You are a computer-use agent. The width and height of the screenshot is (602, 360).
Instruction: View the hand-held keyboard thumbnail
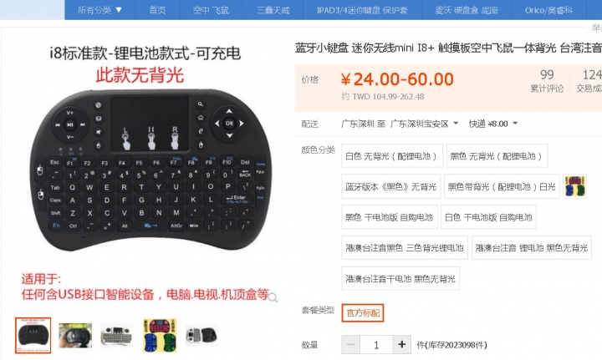[x=75, y=336]
